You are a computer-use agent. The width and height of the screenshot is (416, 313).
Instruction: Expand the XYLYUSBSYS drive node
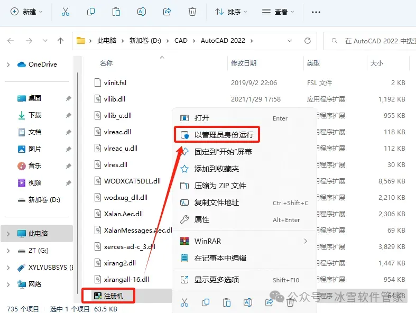[x=8, y=268]
